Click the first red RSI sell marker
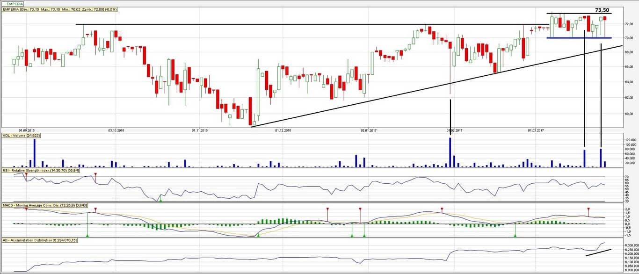 (26, 174)
